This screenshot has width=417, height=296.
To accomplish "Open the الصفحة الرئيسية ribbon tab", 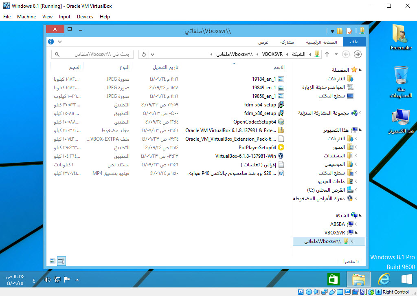I will point(321,42).
